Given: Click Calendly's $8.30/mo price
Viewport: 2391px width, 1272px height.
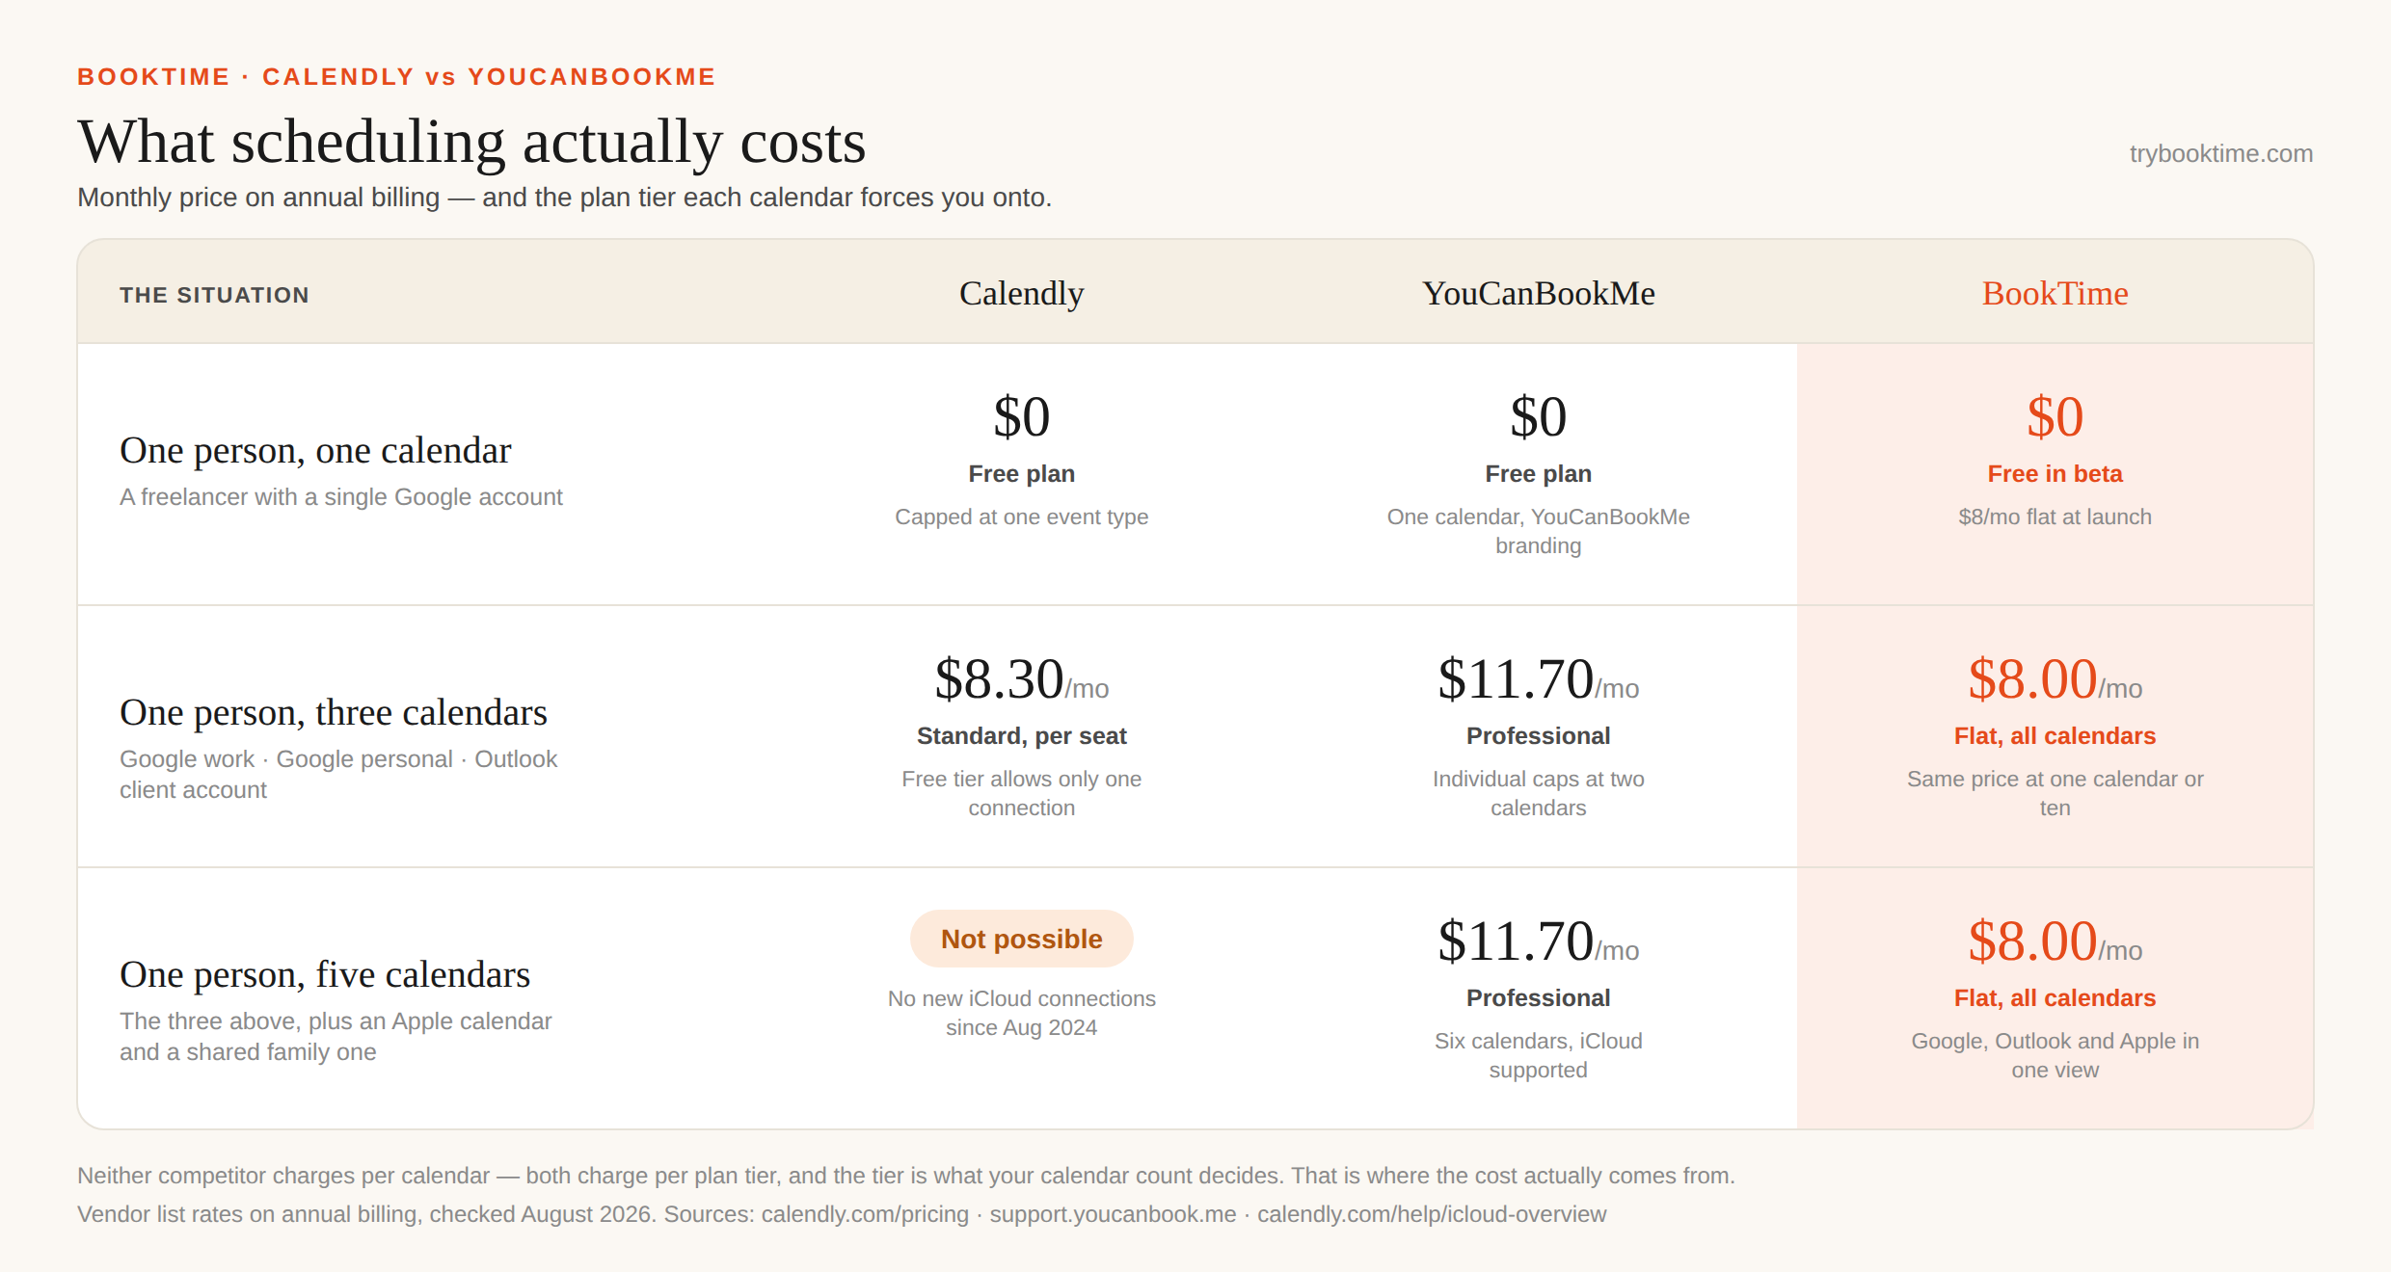Looking at the screenshot, I should [x=1021, y=679].
